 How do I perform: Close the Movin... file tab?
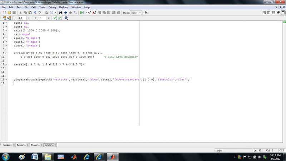point(41,145)
